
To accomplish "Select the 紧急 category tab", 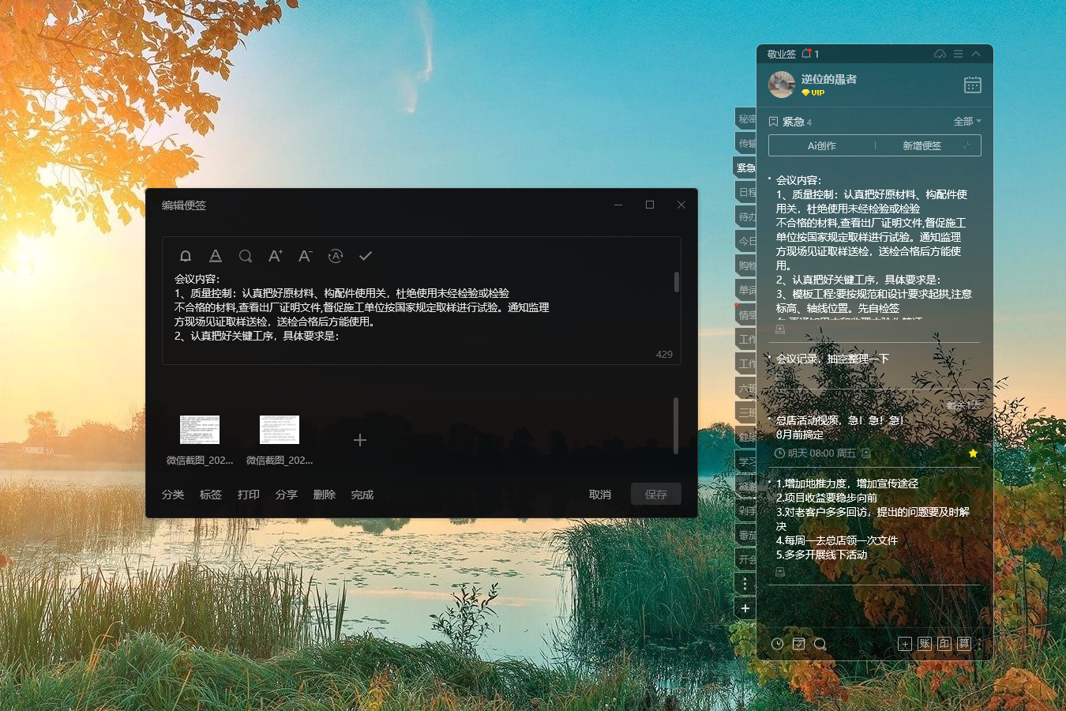I will [745, 167].
